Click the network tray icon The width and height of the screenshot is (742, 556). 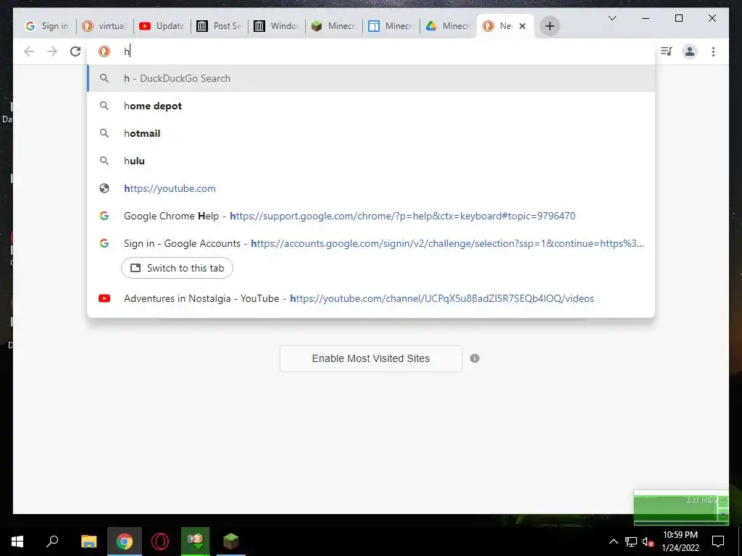click(631, 542)
